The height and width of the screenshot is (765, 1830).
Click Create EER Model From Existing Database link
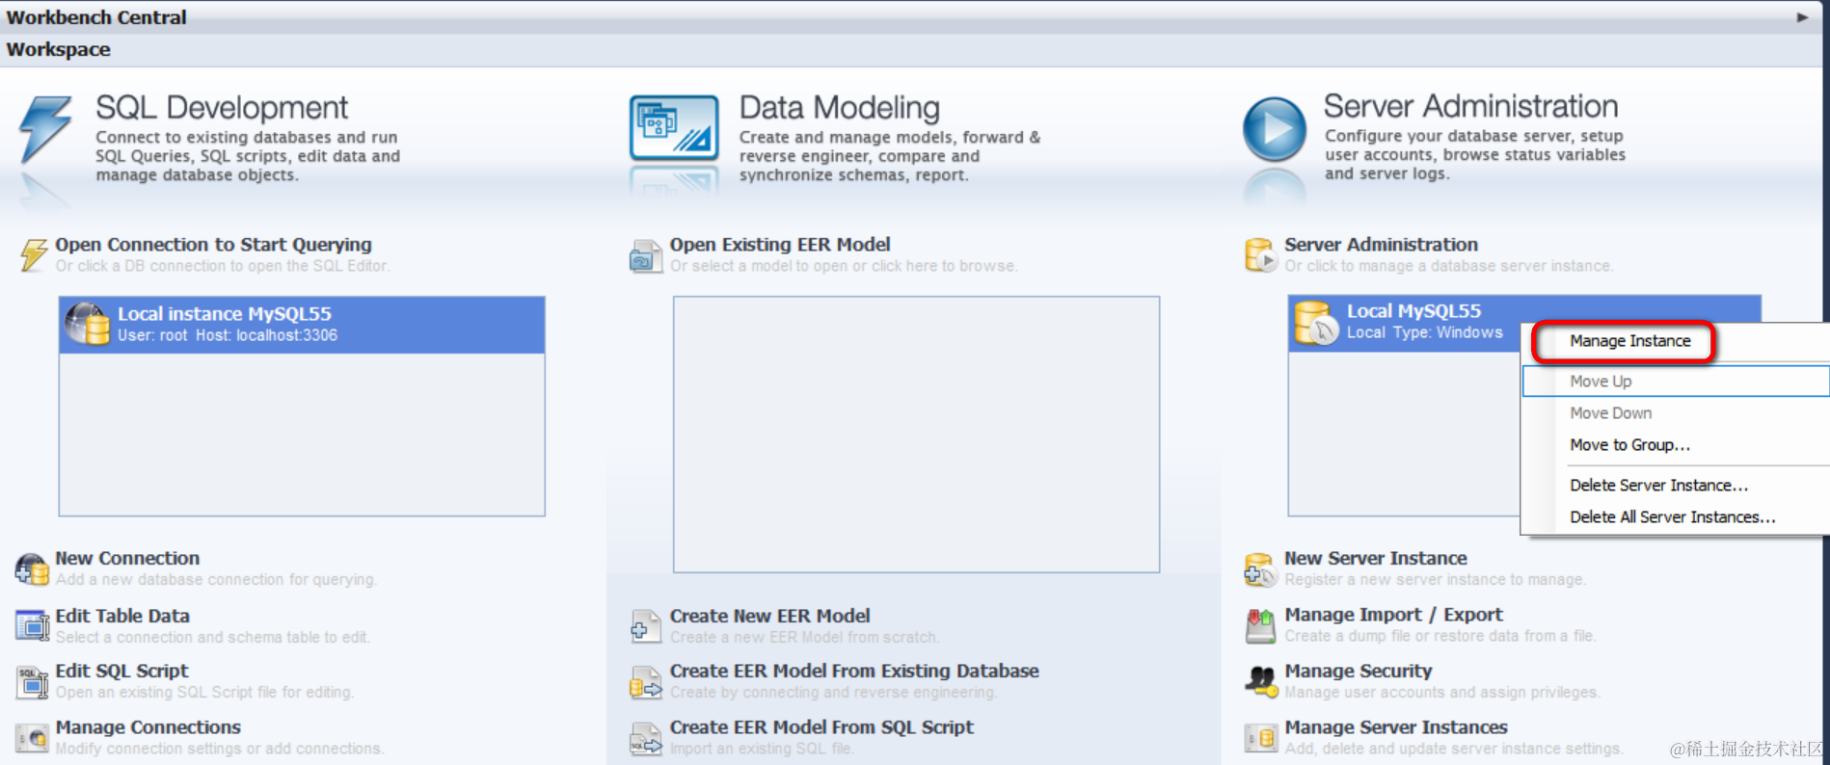pos(854,671)
